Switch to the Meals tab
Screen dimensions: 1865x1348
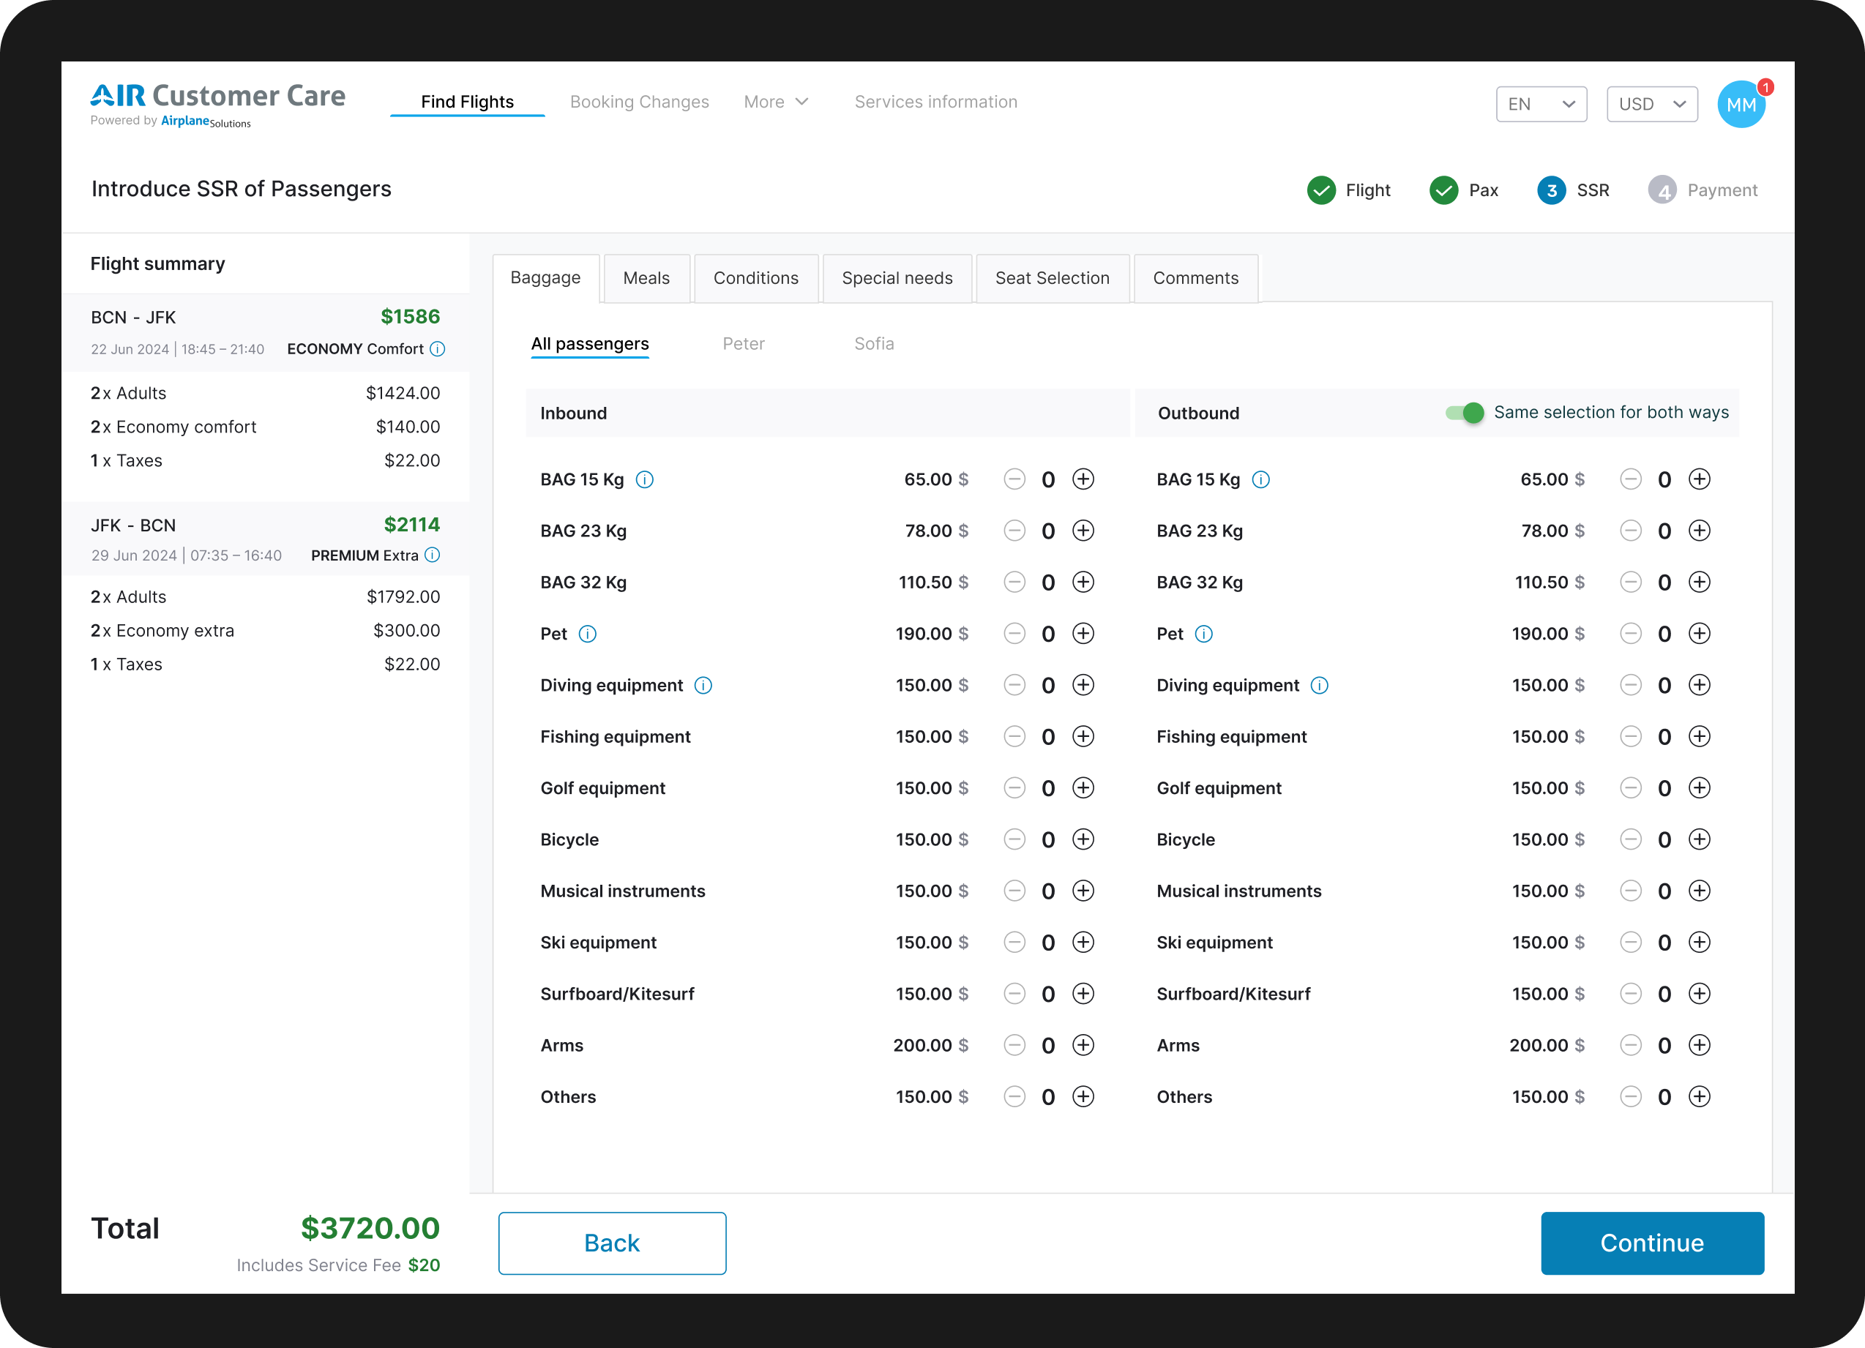tap(646, 278)
